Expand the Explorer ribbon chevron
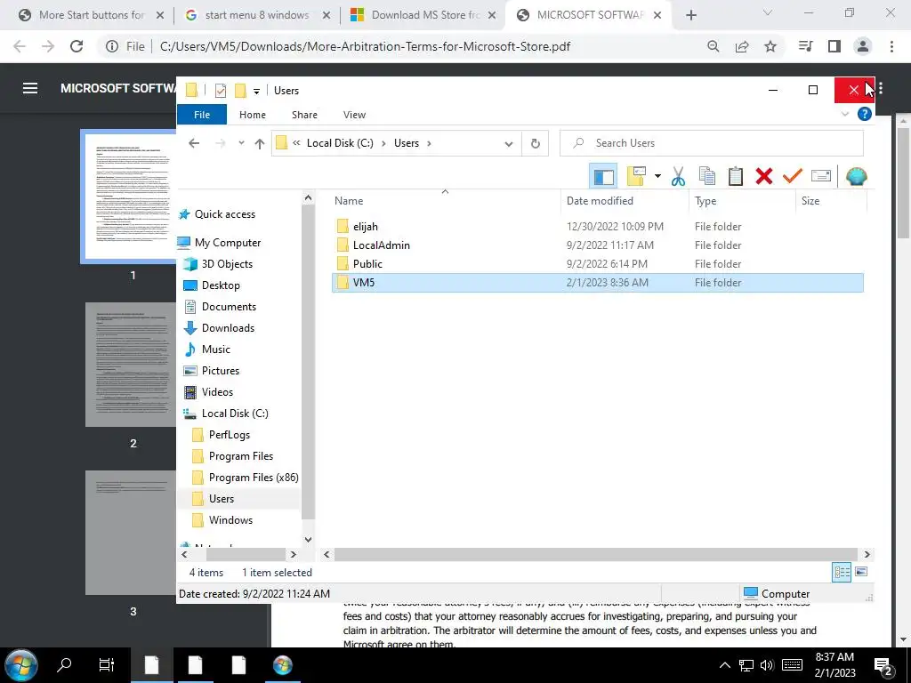Viewport: 911px width, 683px height. click(x=845, y=115)
